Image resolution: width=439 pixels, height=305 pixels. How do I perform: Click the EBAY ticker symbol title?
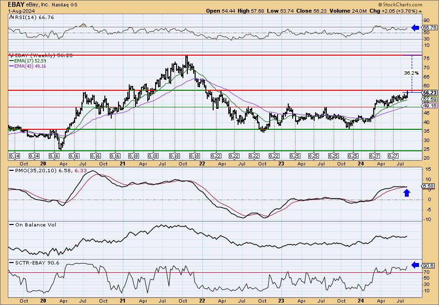(x=15, y=4)
